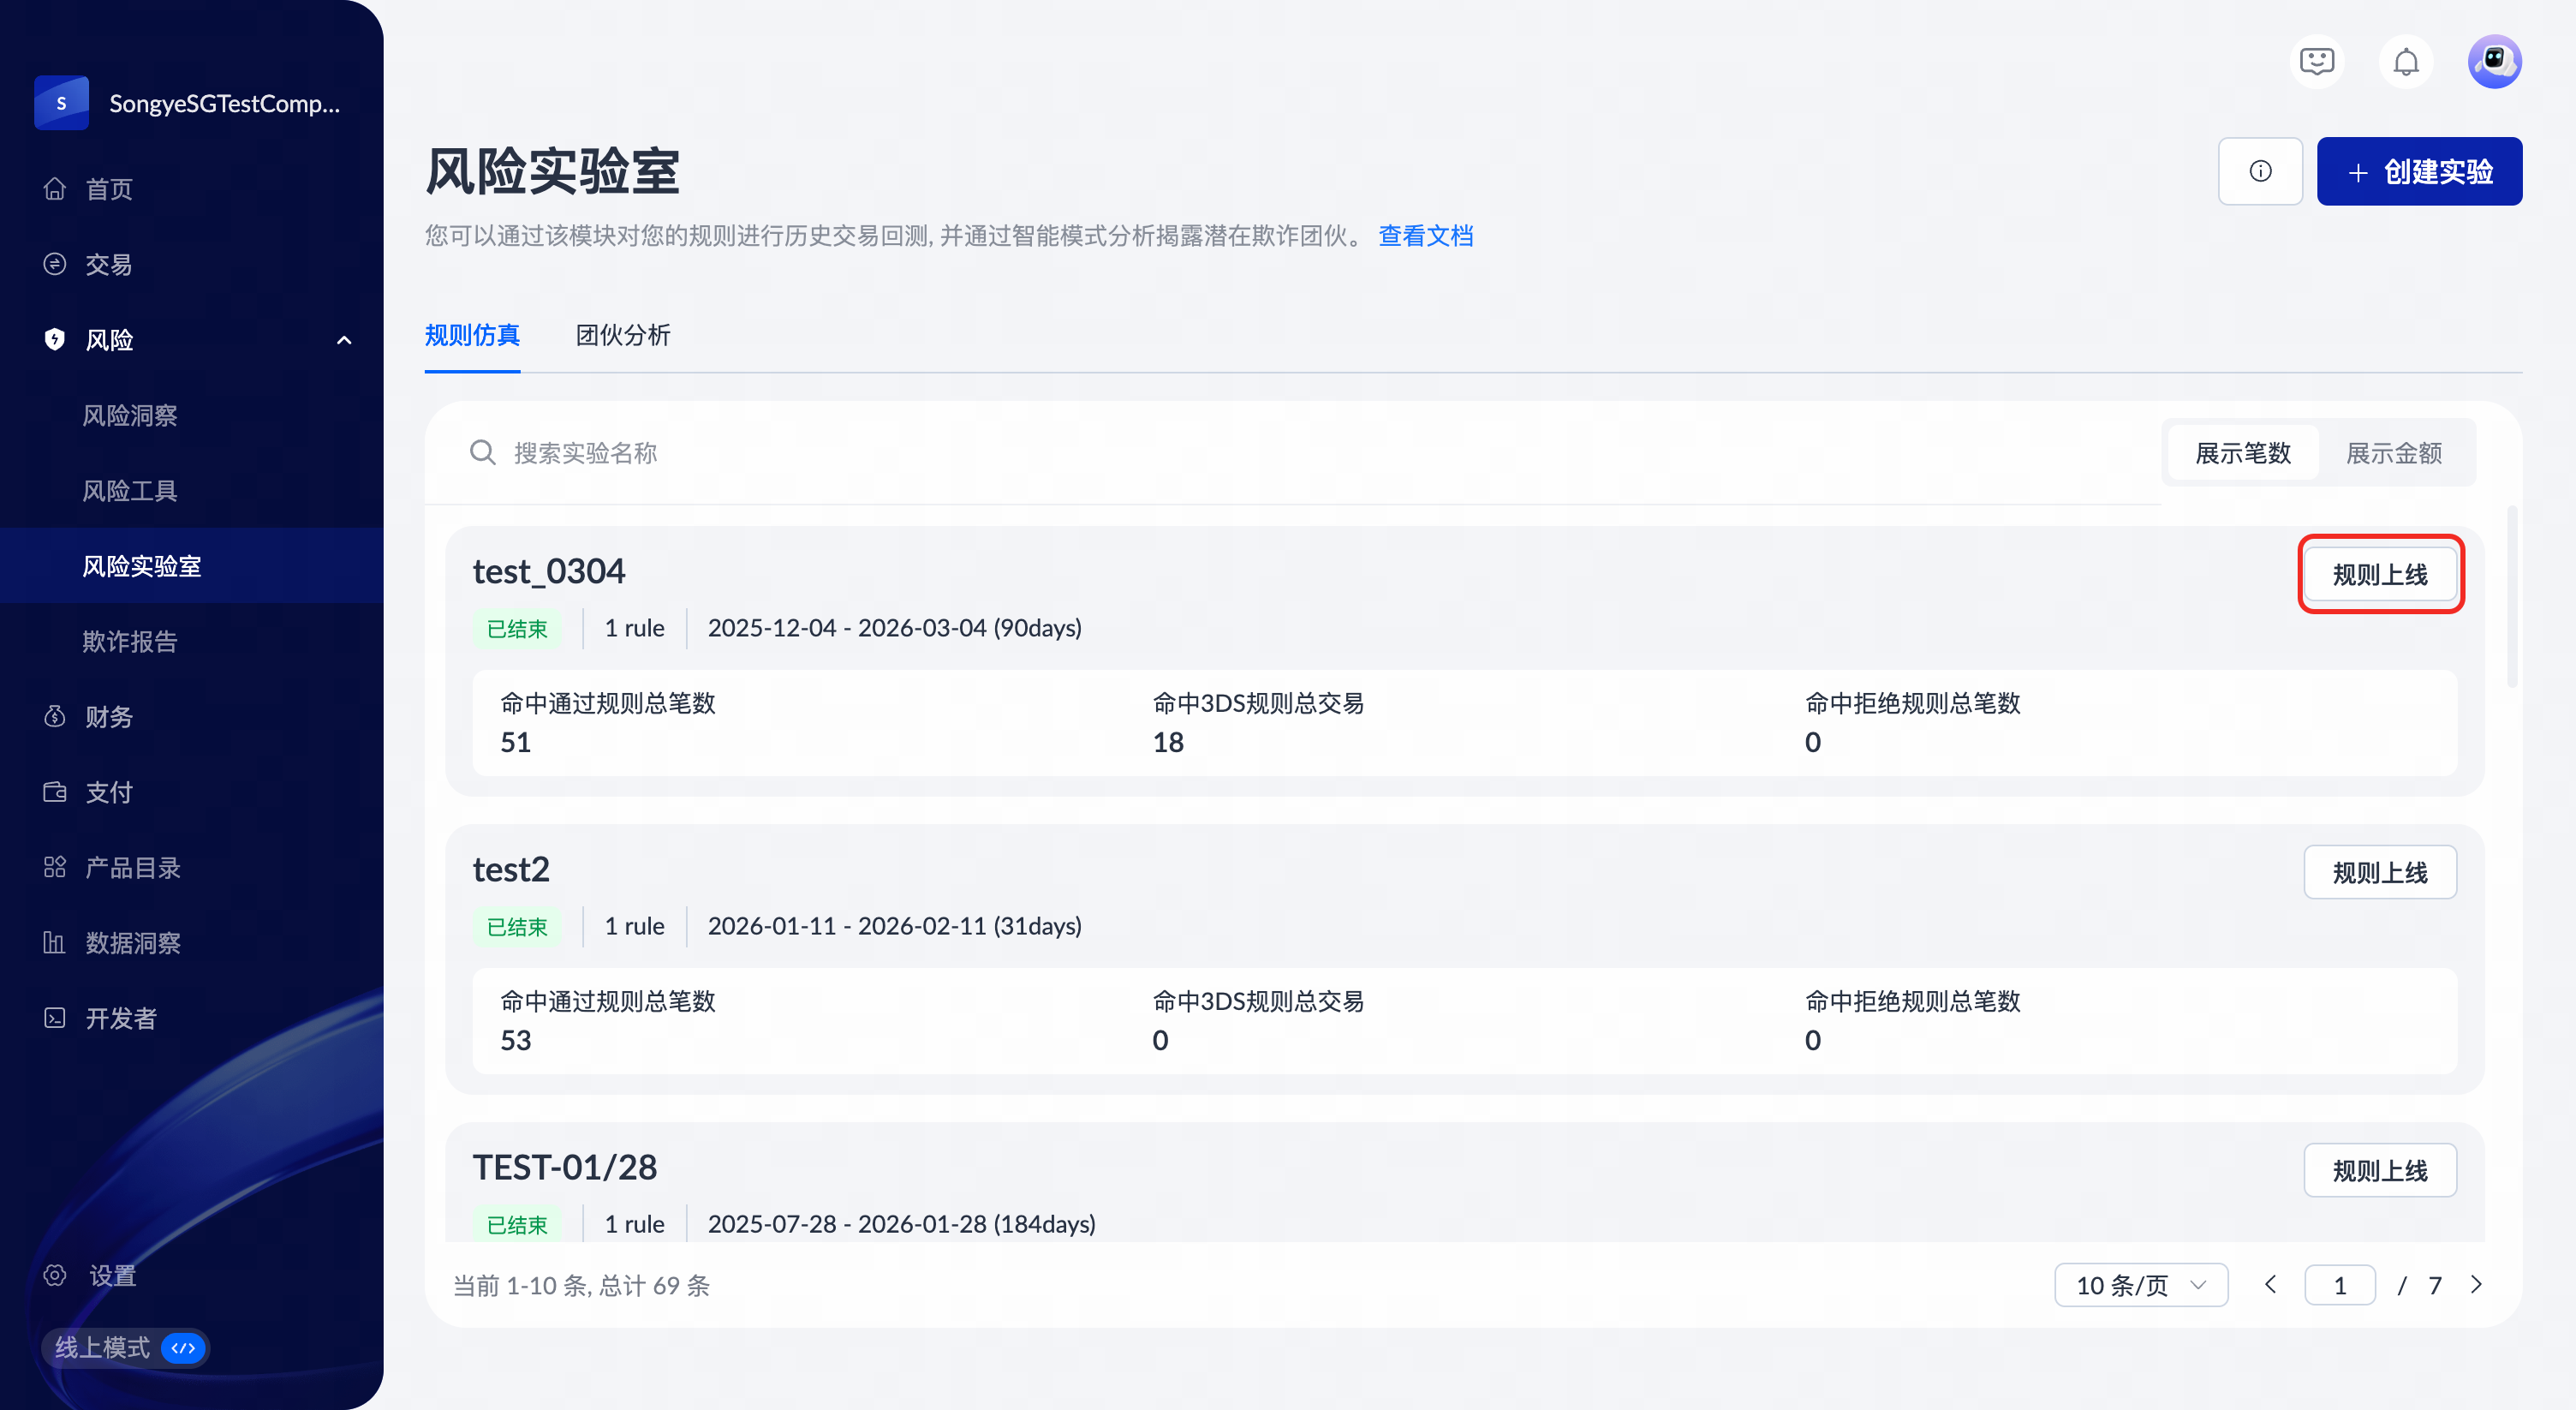The height and width of the screenshot is (1410, 2576).
Task: Toggle the 线上模式 mode switch
Action: [x=183, y=1347]
